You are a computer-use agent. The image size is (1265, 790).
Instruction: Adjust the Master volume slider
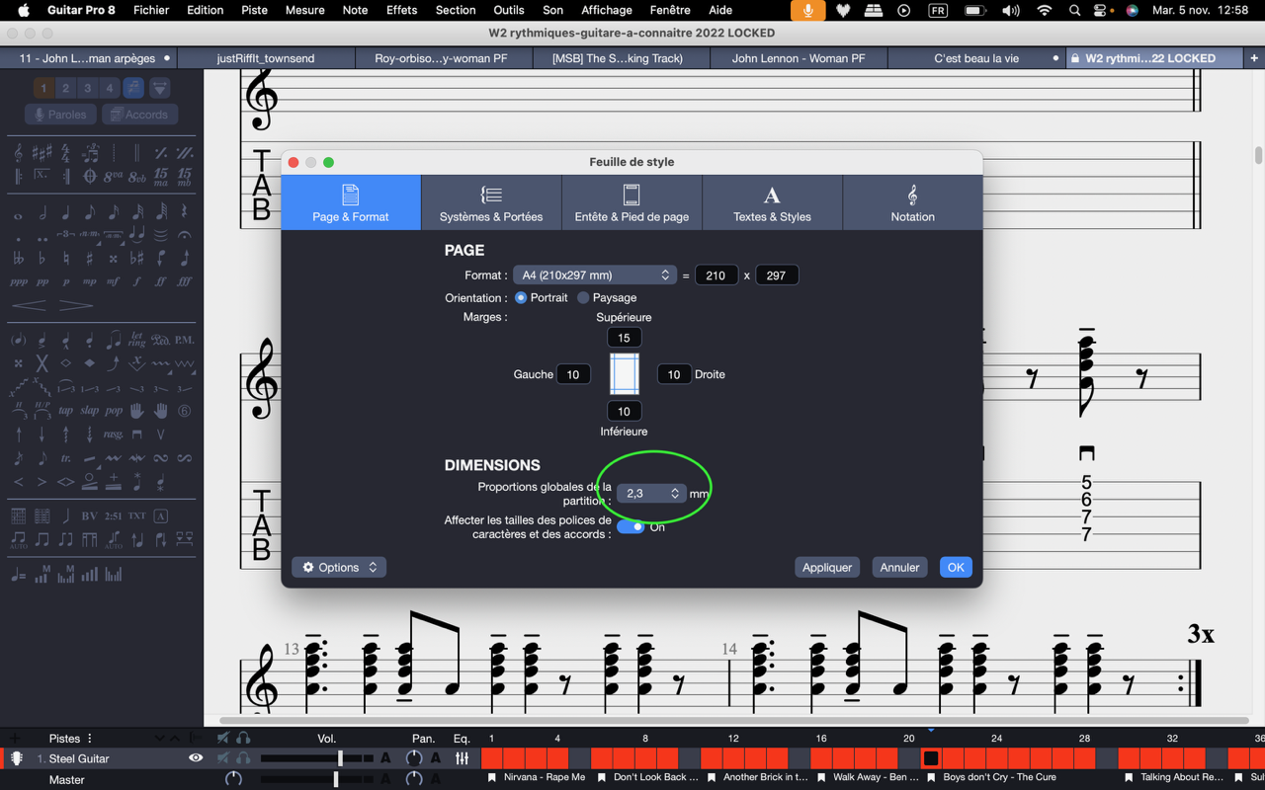click(x=336, y=779)
